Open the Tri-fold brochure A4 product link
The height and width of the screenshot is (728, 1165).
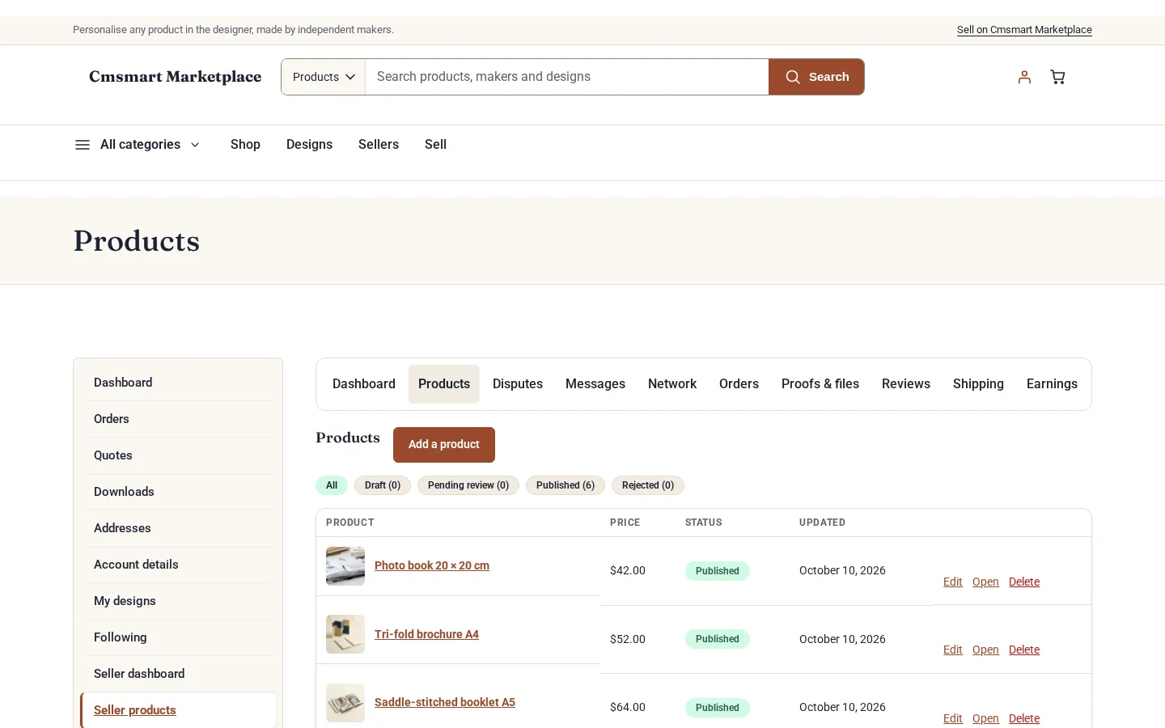coord(426,634)
